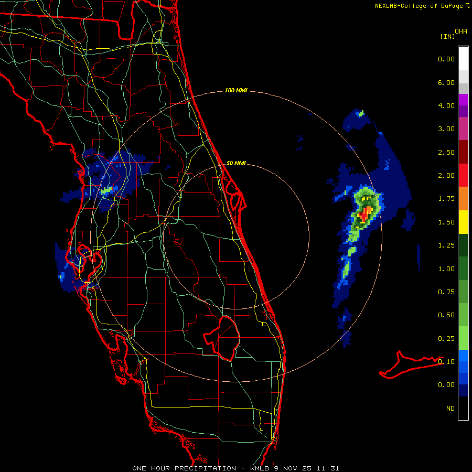Pick the light blue 0.10 swatch
472x472 pixels.
click(x=463, y=356)
